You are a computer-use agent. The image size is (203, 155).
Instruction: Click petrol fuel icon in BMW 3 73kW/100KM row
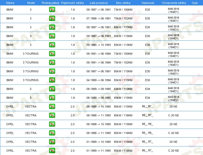click(52, 10)
